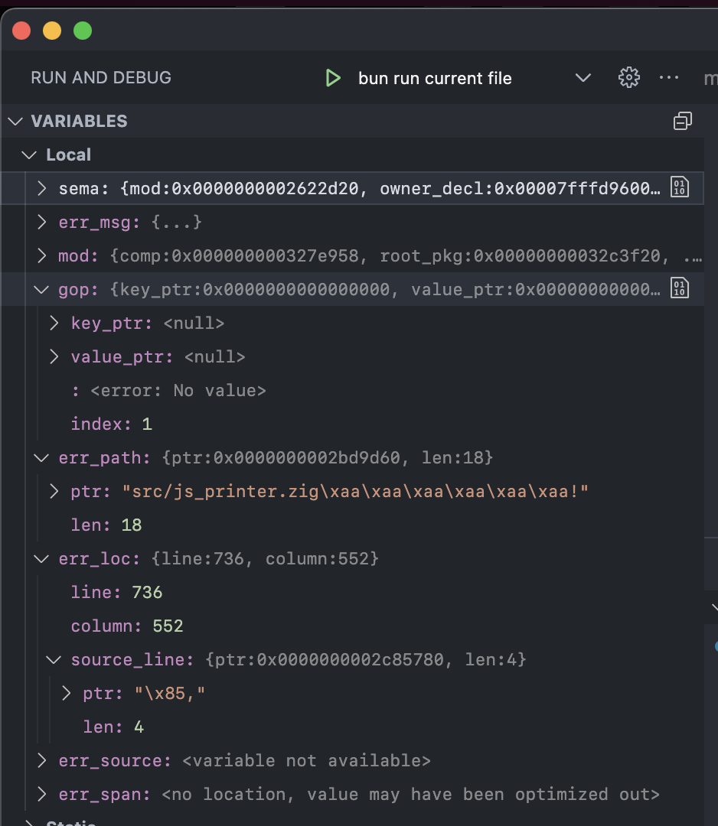Collapse the VARIABLES section
The width and height of the screenshot is (718, 826).
pyautogui.click(x=15, y=120)
